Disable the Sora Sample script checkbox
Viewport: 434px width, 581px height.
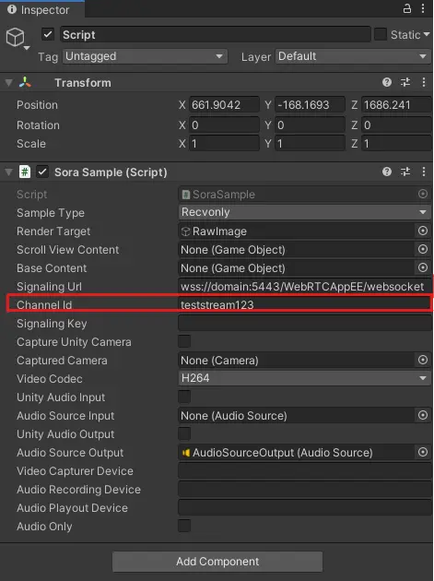[42, 172]
